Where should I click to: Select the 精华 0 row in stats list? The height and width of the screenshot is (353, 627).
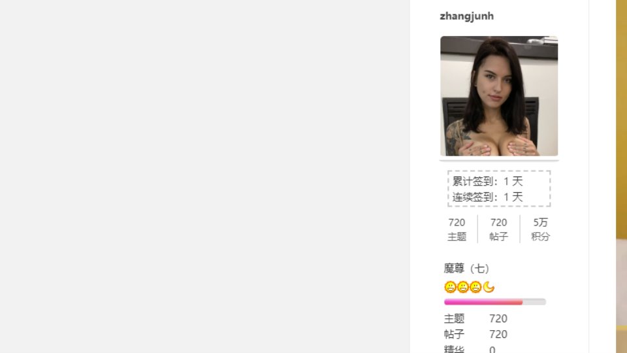(470, 349)
